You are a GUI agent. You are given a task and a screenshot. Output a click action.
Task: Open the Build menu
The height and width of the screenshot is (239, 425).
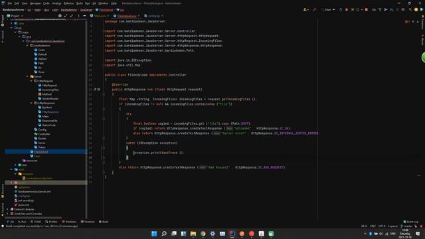[80, 3]
